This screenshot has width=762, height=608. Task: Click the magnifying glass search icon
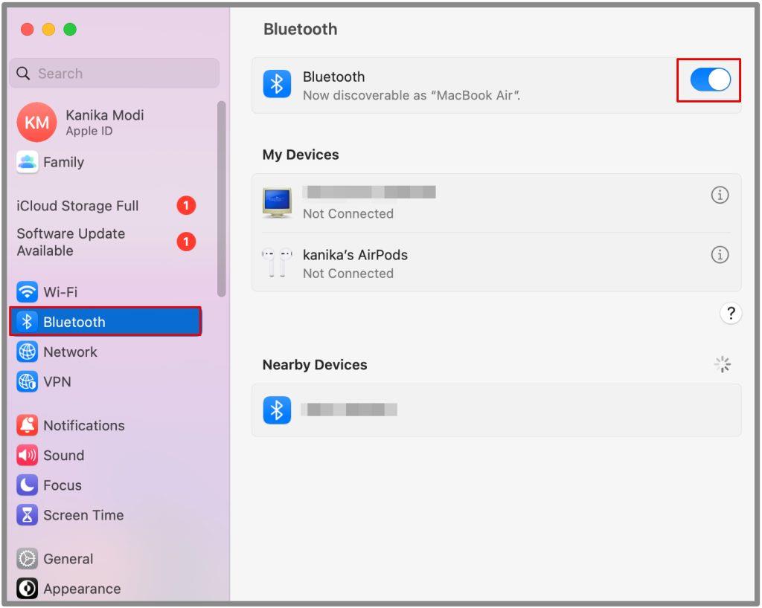coord(23,74)
